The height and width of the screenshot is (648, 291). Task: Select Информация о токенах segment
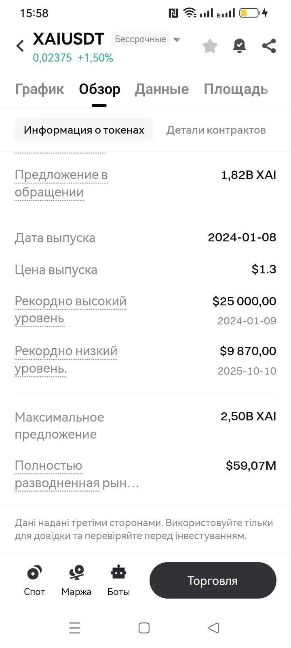[x=84, y=130]
